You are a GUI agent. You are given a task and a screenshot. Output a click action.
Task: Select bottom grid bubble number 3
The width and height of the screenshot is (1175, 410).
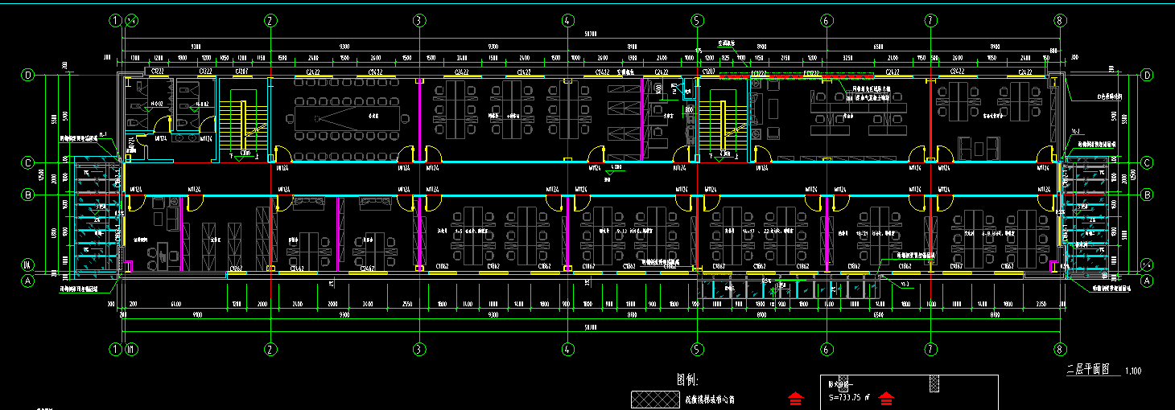coord(418,349)
